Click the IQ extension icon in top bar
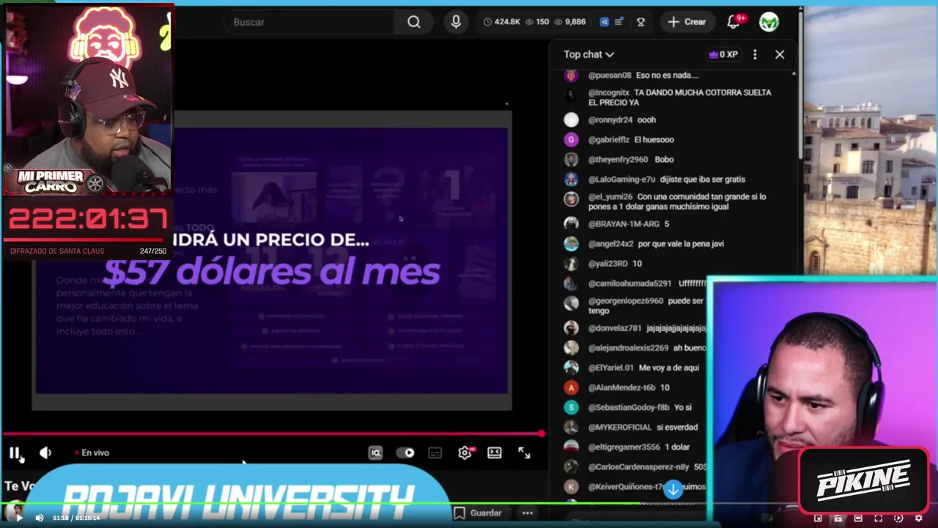938x528 pixels. click(604, 22)
